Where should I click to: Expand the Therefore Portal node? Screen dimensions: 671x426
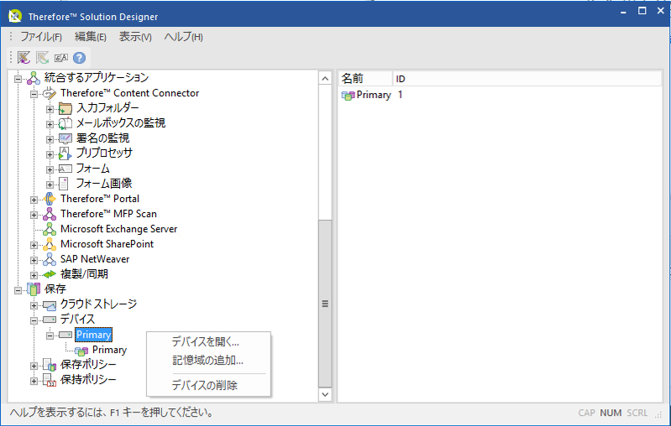(34, 200)
